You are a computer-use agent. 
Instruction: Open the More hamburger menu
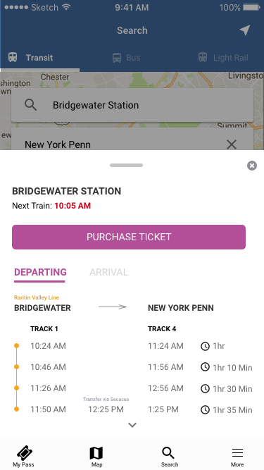pos(237,453)
